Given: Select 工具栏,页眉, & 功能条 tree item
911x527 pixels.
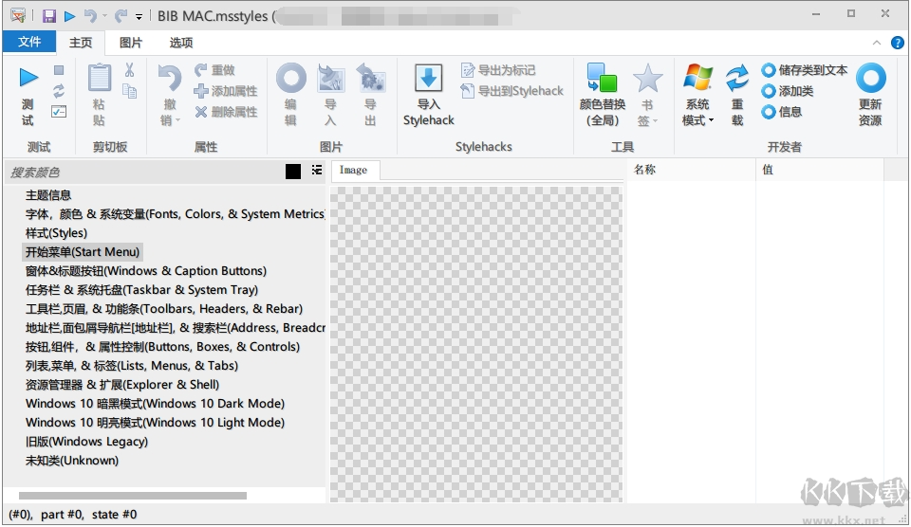Looking at the screenshot, I should 164,309.
